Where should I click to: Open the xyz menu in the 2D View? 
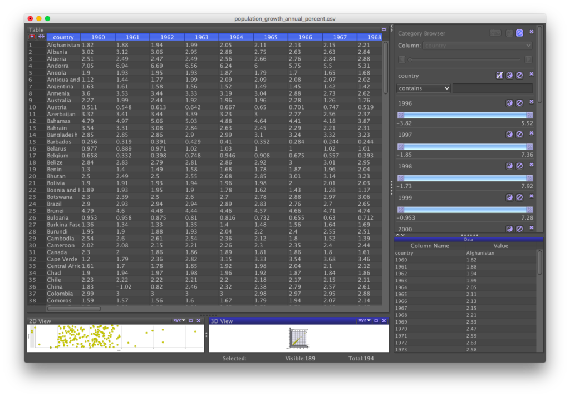pos(178,320)
